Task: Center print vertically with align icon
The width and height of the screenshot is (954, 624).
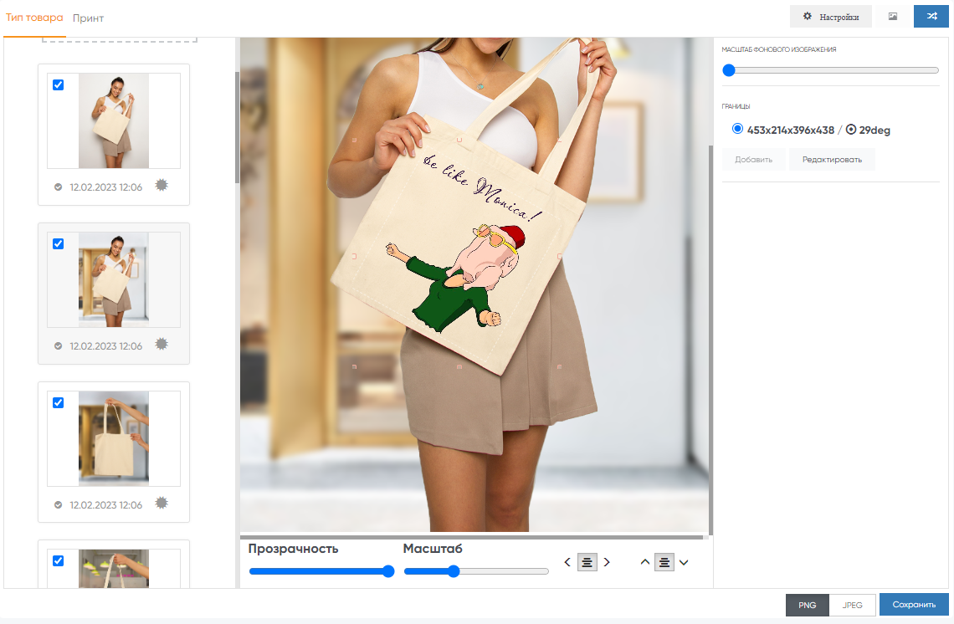Action: pyautogui.click(x=664, y=563)
